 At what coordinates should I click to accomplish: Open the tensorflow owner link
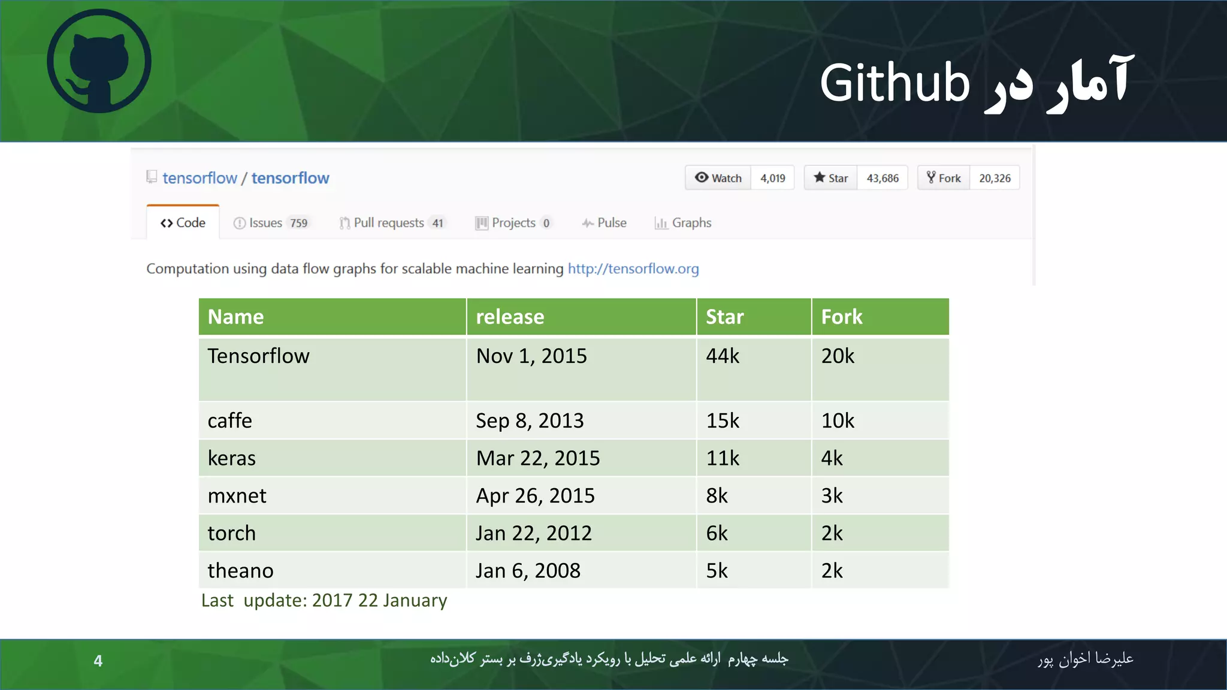(x=200, y=178)
